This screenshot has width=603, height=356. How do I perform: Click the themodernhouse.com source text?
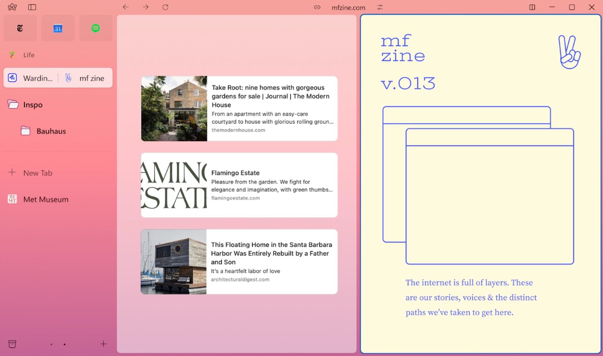(238, 130)
